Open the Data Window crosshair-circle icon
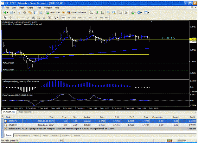This screenshot has height=143, width=198. (25, 12)
